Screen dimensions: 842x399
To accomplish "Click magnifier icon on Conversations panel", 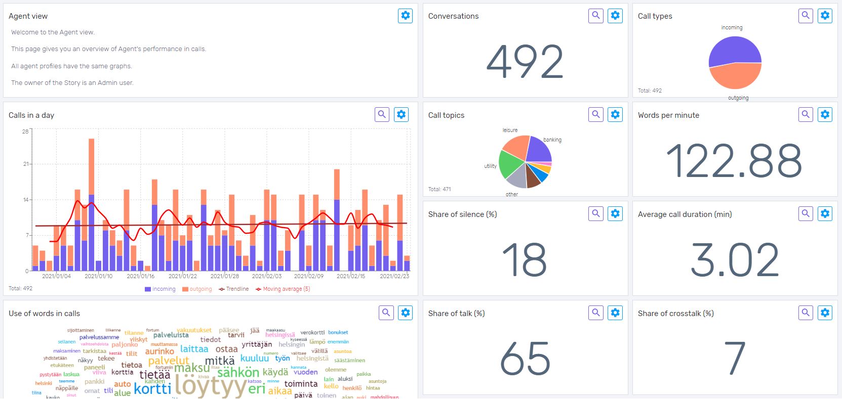I will click(x=596, y=16).
